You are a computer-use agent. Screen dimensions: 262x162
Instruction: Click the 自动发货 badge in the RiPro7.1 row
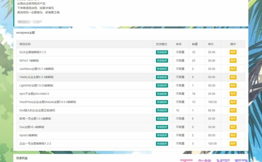(162, 60)
